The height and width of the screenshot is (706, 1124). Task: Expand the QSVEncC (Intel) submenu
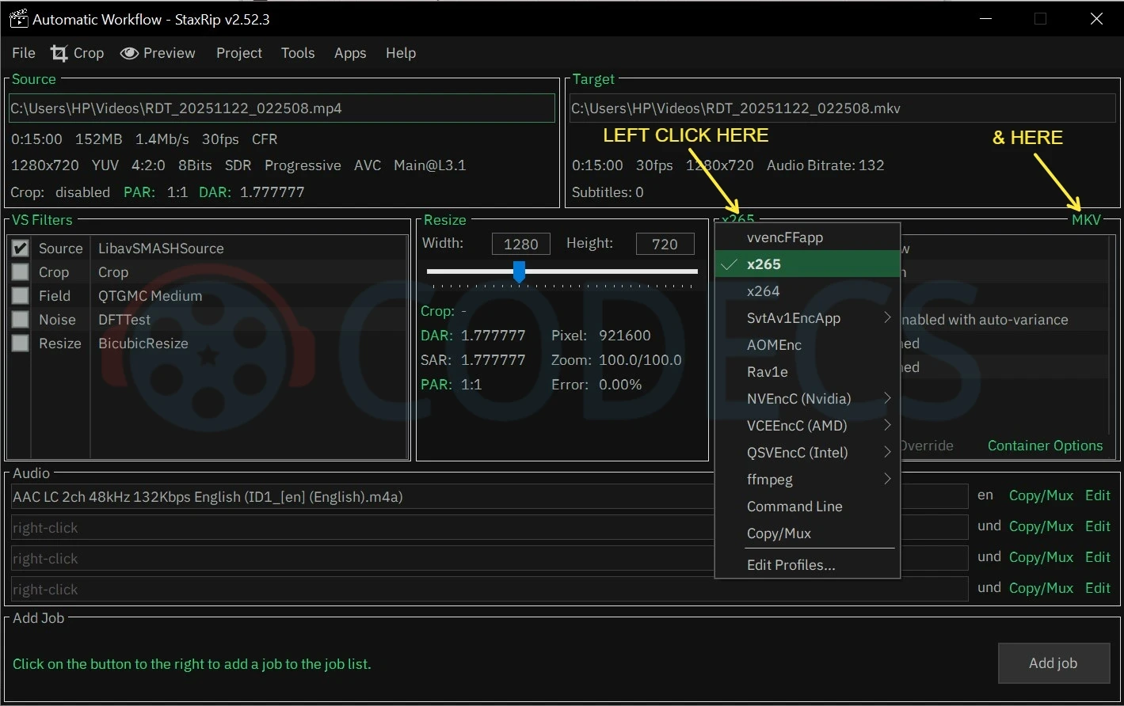pyautogui.click(x=807, y=453)
